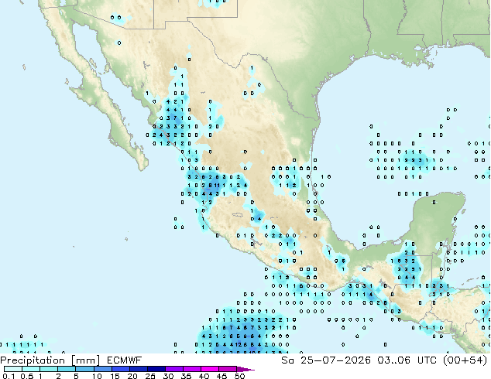Click the legend value '15'
Screen dimensions: 491x379
115,376
